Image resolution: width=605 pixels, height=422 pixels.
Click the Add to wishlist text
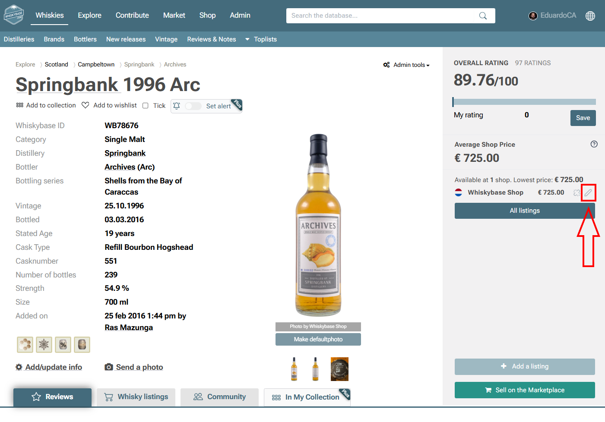[115, 105]
